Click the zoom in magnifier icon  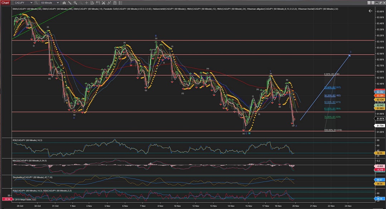tap(75, 3)
